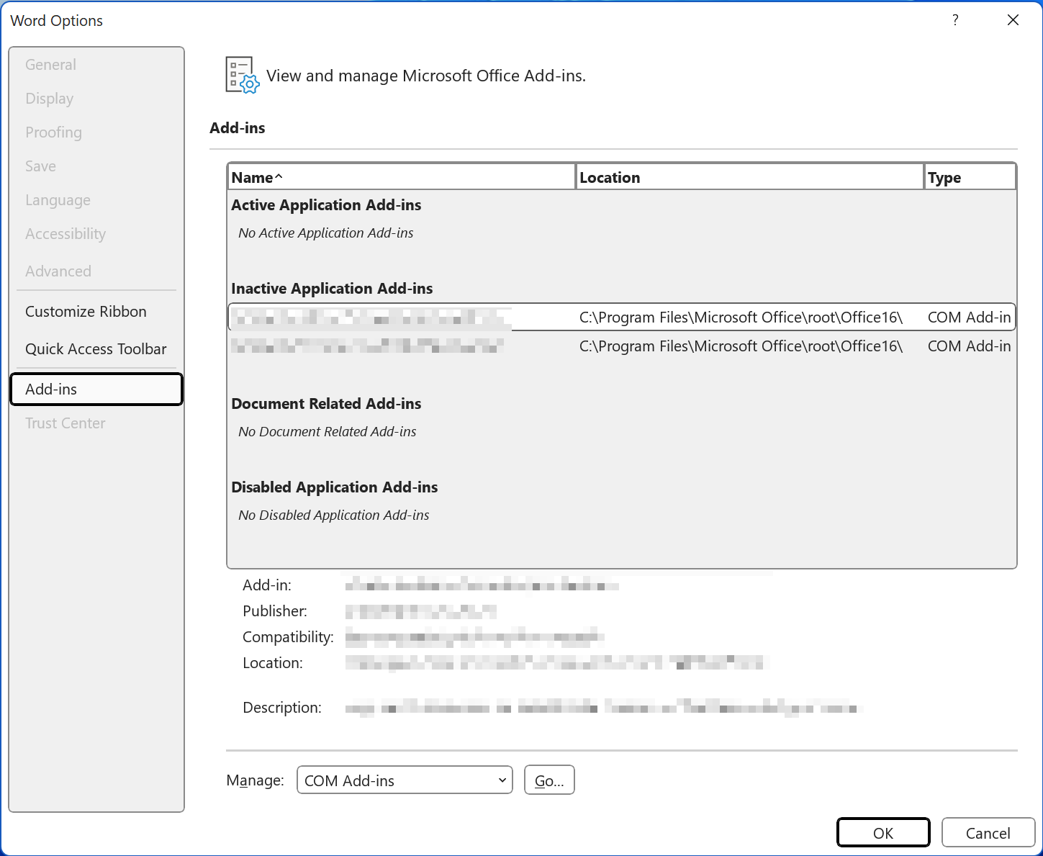Viewport: 1043px width, 856px height.
Task: Select the Add-ins category
Action: point(96,389)
